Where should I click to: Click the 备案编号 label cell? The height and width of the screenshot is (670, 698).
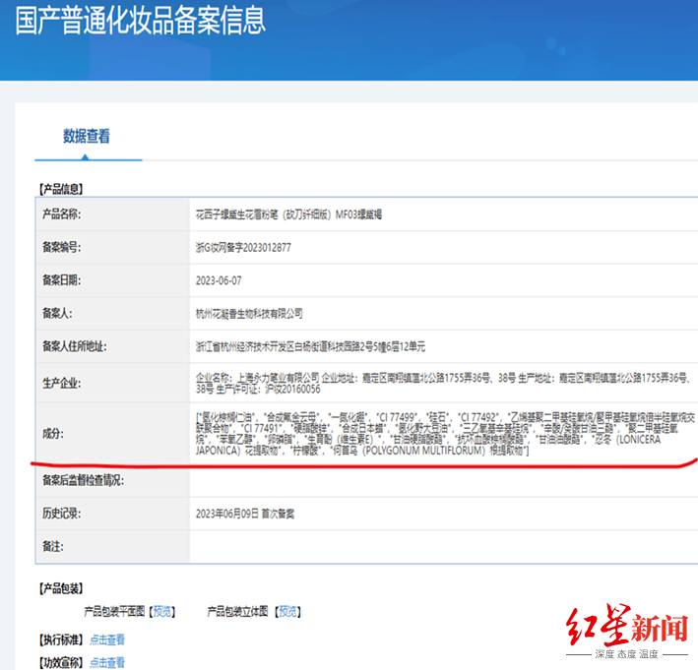112,247
